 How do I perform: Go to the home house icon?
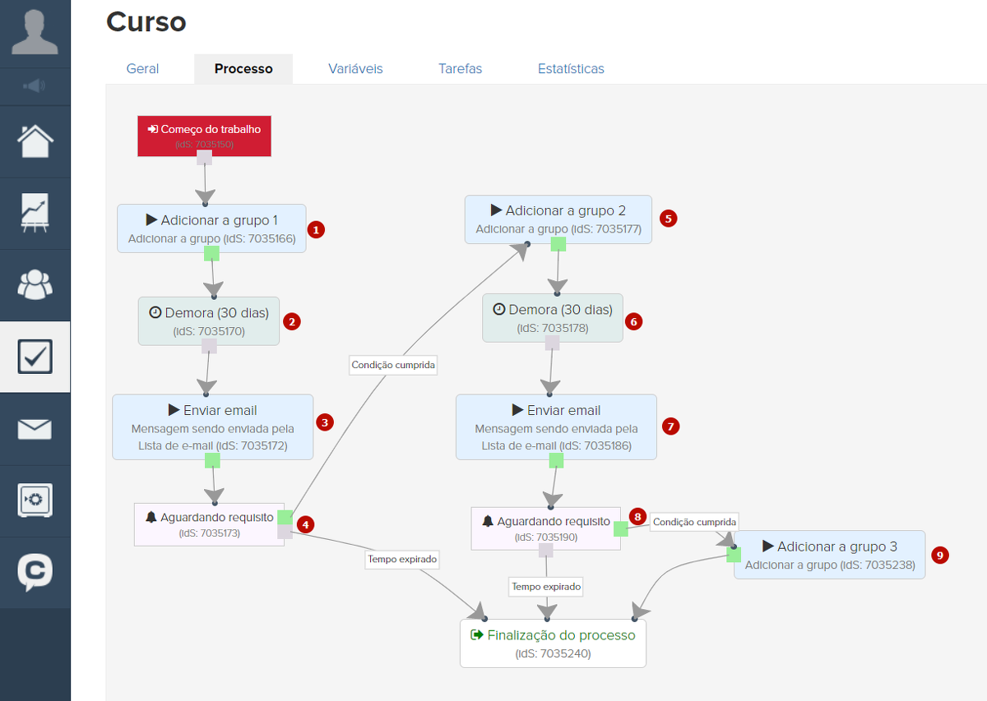35,141
